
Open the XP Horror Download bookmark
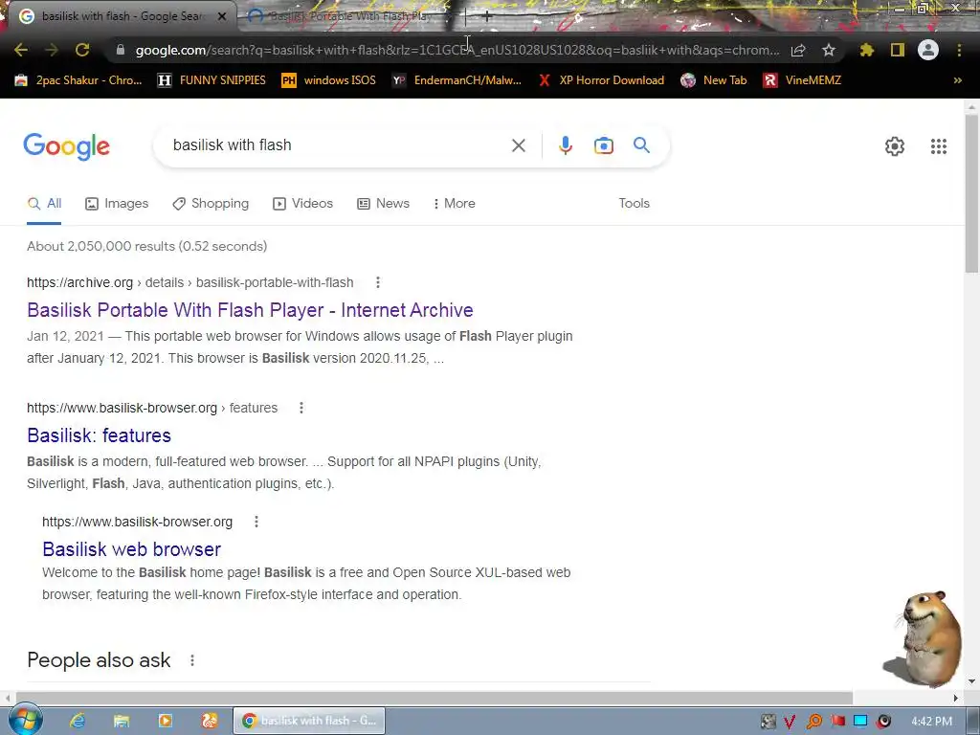click(x=601, y=80)
